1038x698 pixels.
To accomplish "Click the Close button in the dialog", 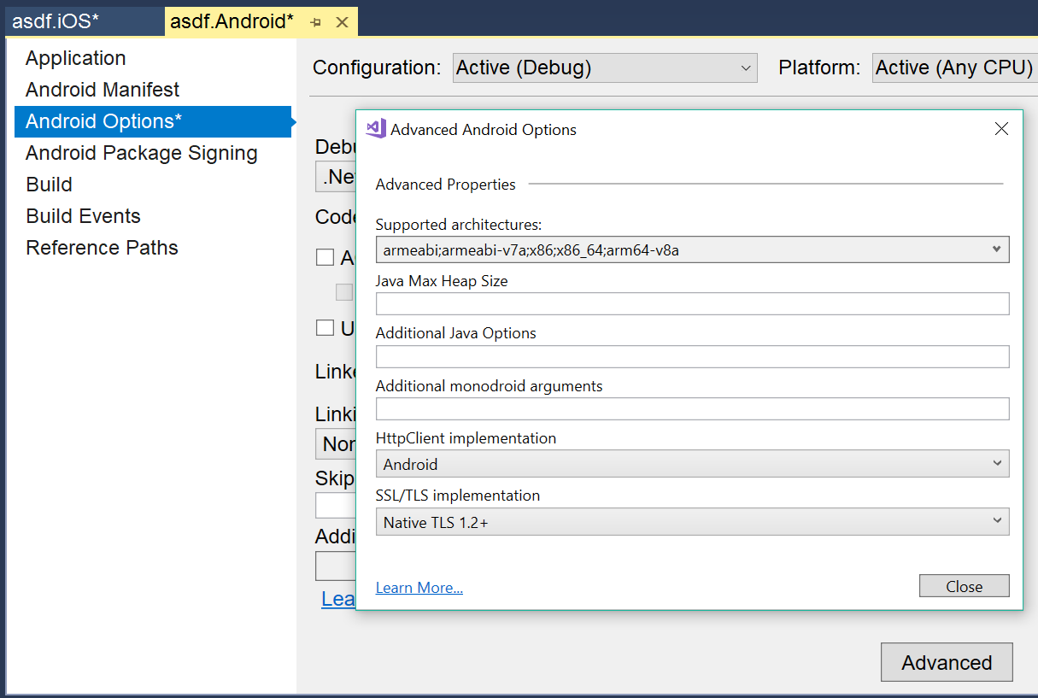I will pyautogui.click(x=965, y=586).
